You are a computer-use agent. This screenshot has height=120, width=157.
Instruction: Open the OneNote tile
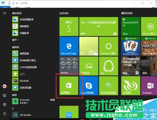(149, 86)
